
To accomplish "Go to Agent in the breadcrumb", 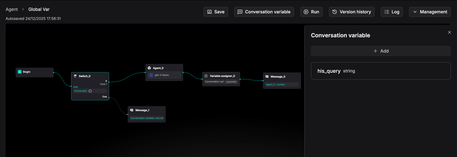I will pyautogui.click(x=12, y=9).
